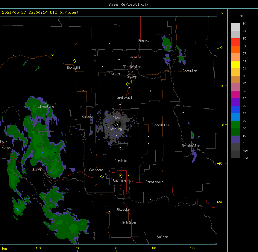258x252 pixels.
Task: Click the bright green 20-30 dBZ legend swatch
Action: pos(235,125)
